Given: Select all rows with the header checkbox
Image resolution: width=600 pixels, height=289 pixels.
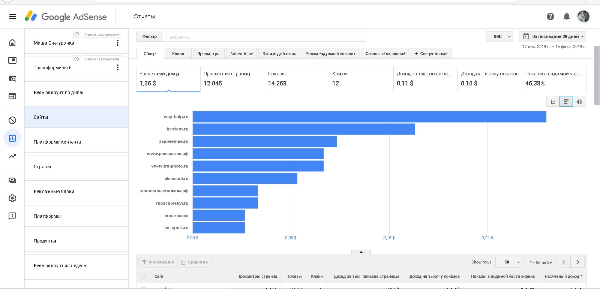Looking at the screenshot, I should pos(143,276).
